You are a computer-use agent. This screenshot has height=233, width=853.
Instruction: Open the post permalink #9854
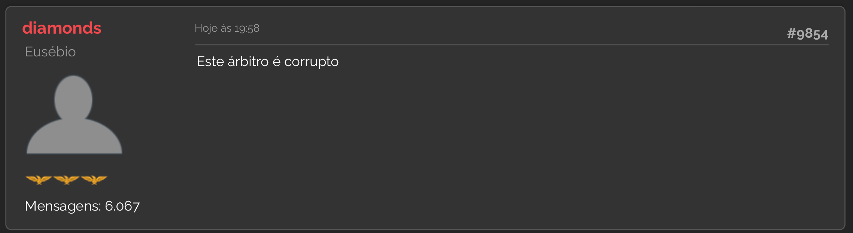point(807,34)
